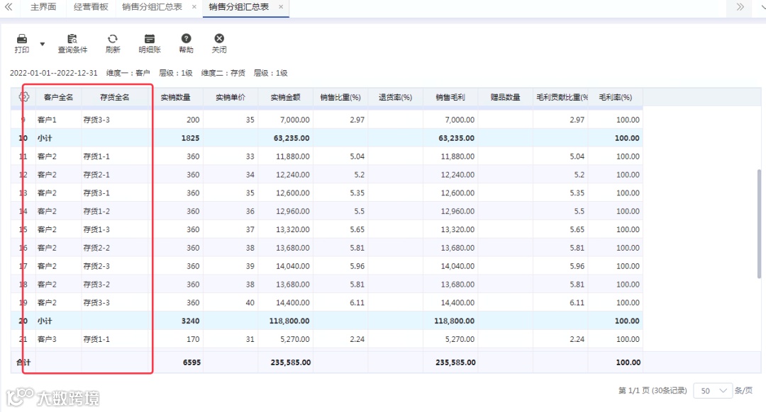Open the 明细账 detail ledger
This screenshot has height=412, width=766.
coord(150,43)
